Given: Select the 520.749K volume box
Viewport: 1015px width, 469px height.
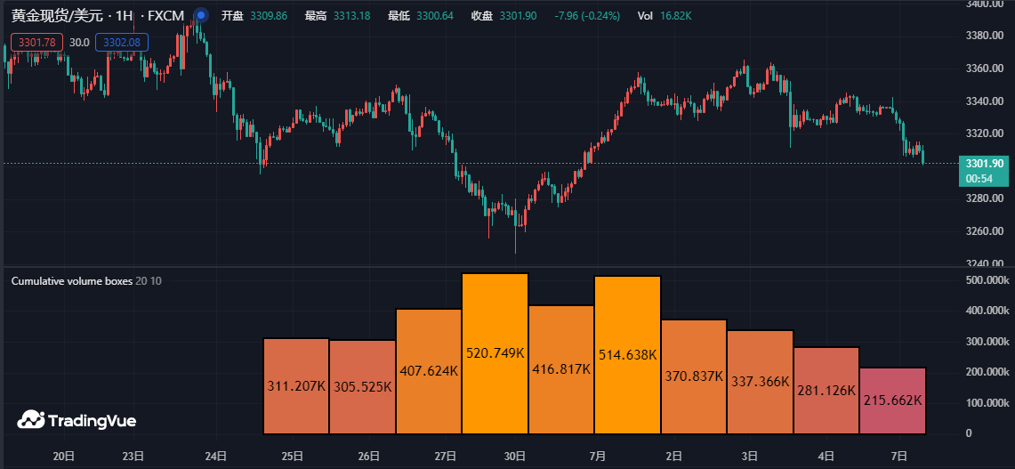Looking at the screenshot, I should [x=495, y=353].
